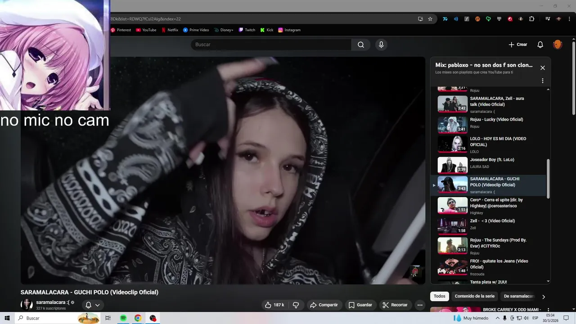
Task: Open Windows Start menu
Action: pos(7,318)
